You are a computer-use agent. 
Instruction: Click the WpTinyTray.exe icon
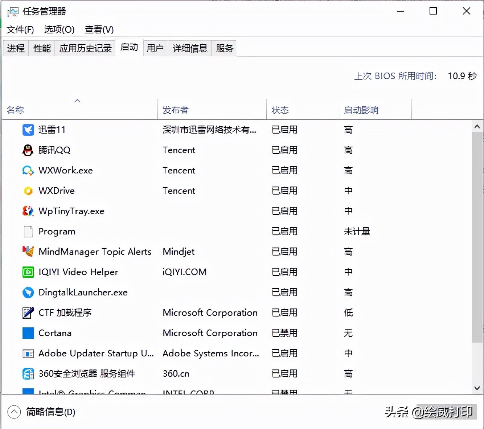[28, 211]
